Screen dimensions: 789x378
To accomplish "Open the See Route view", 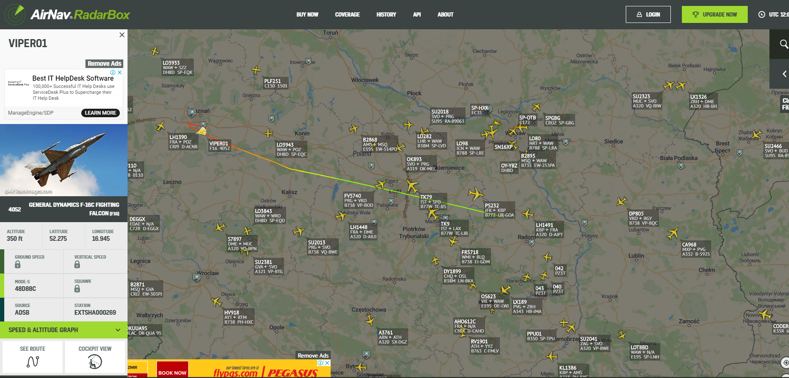I will pos(32,357).
